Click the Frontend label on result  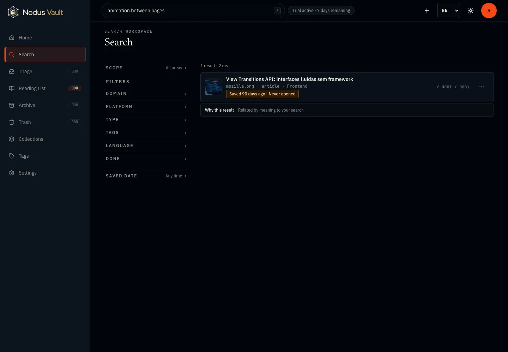point(297,86)
